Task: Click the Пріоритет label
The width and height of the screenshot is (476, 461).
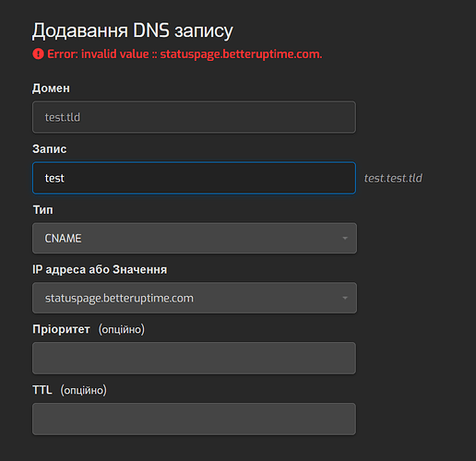Action: pos(61,329)
